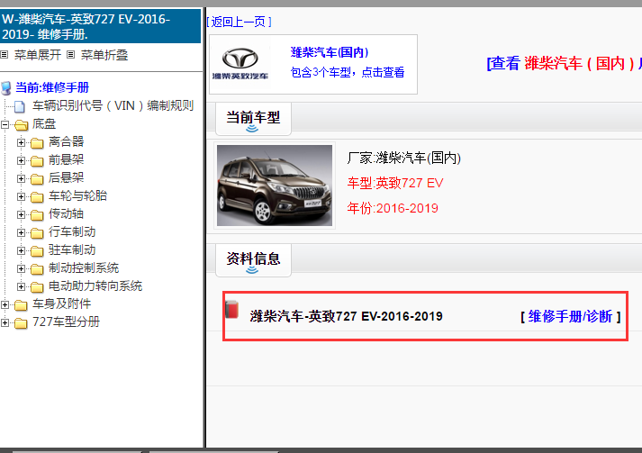This screenshot has width=642, height=453.
Task: Collapse the 底盘 tree node
Action: pyautogui.click(x=5, y=124)
